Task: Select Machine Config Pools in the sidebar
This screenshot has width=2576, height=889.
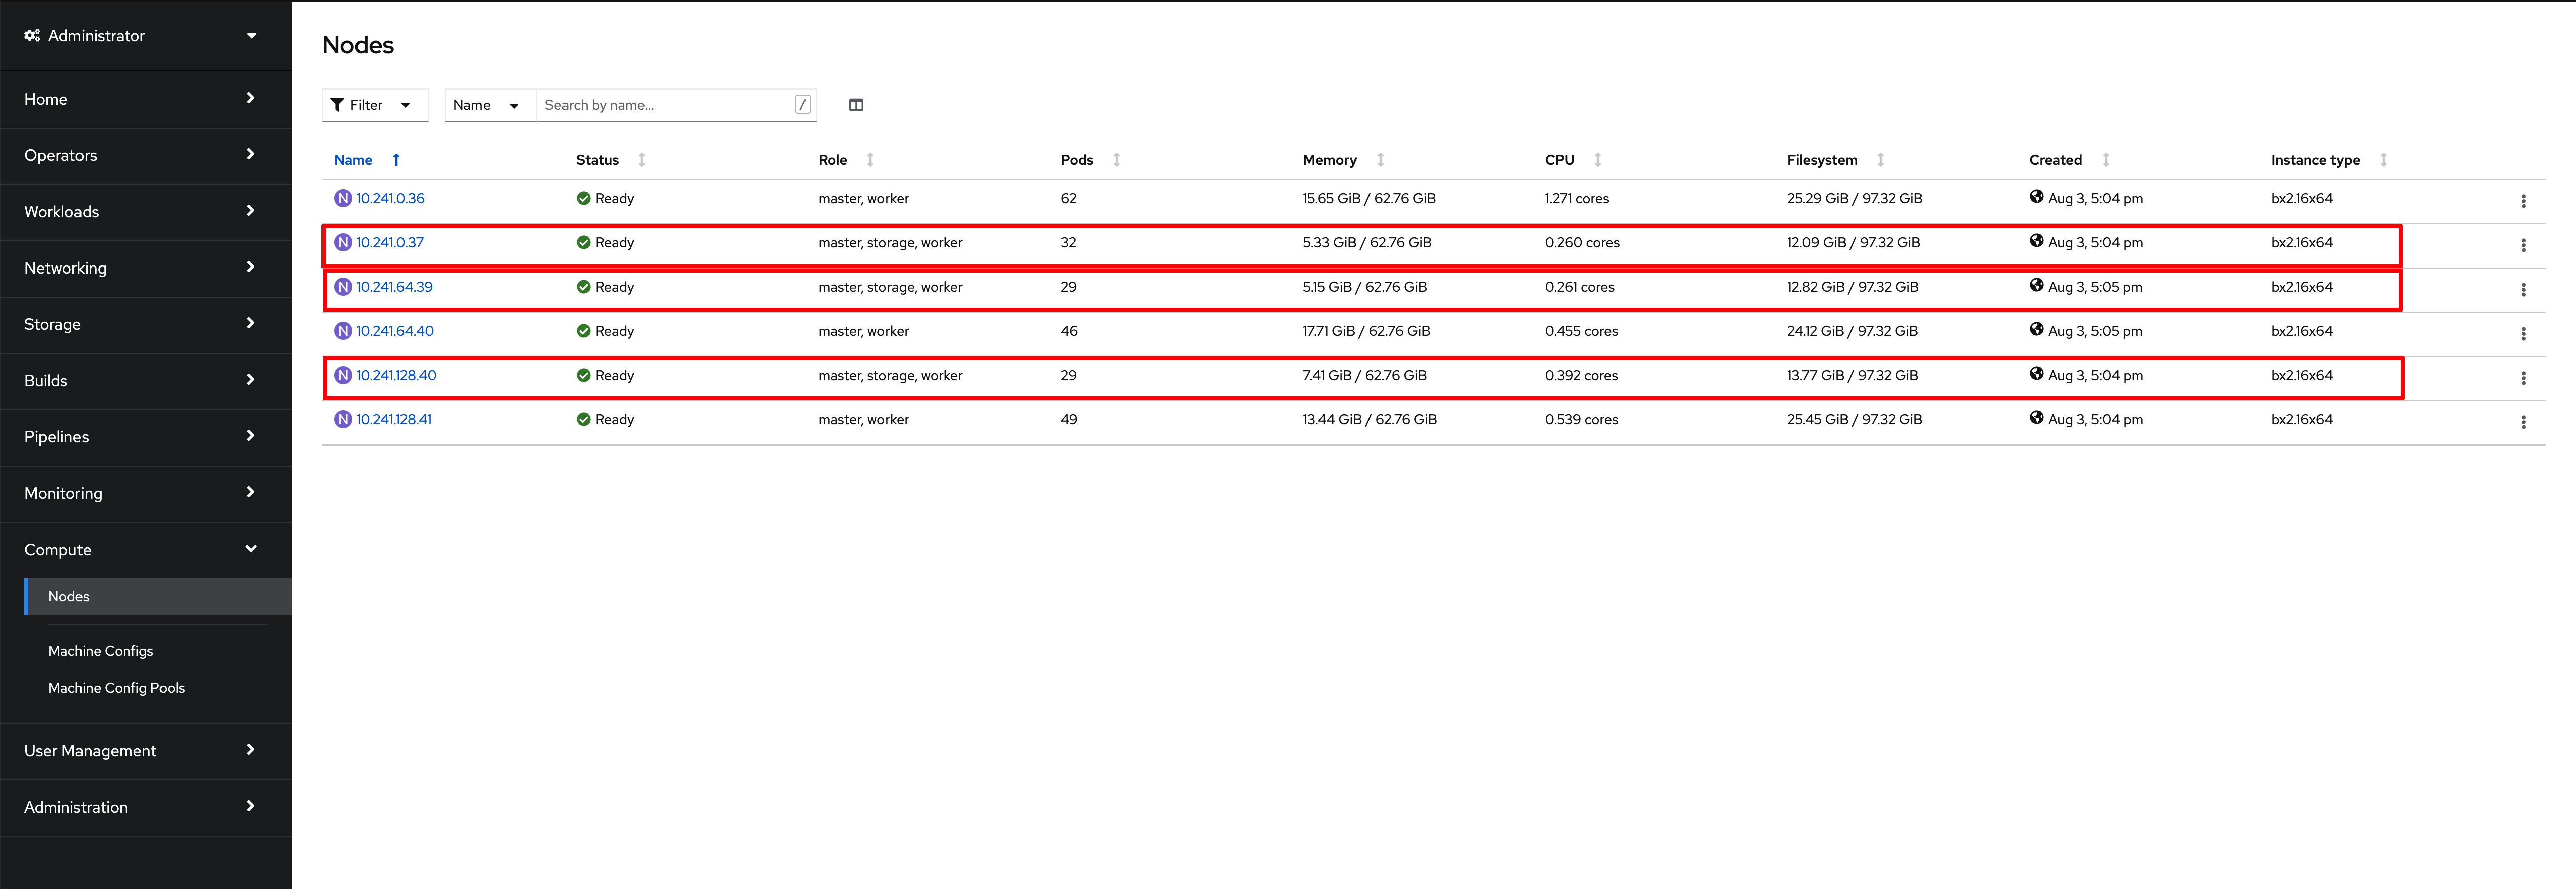Action: (116, 688)
